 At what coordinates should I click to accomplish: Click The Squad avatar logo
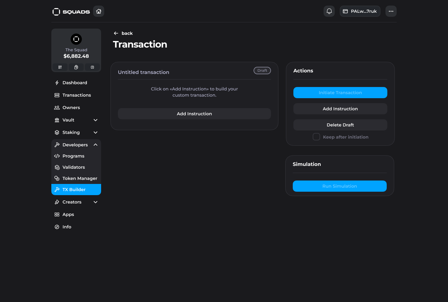[76, 39]
